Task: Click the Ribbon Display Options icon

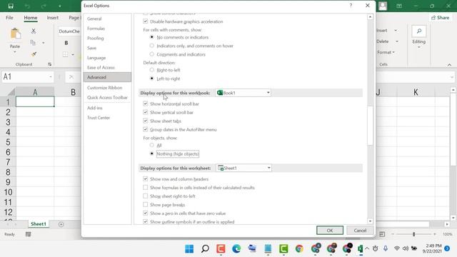Action: click(x=399, y=6)
